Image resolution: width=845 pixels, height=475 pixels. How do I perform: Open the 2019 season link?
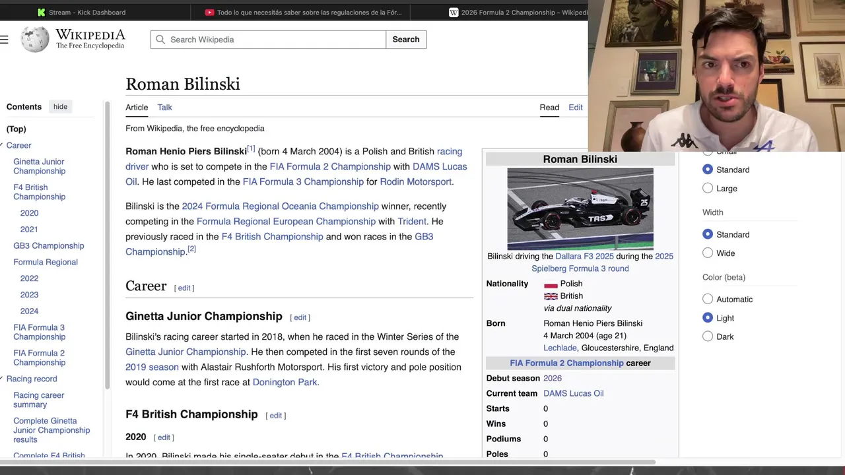[x=152, y=367]
